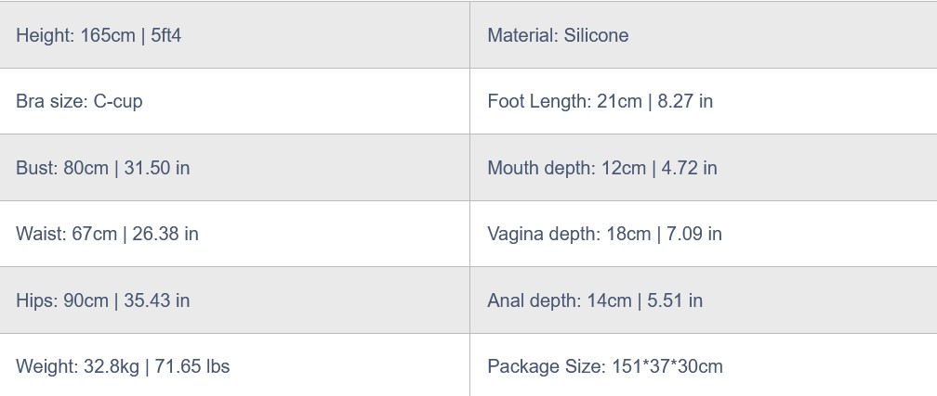Click the 26.38 in waist value

pos(165,234)
